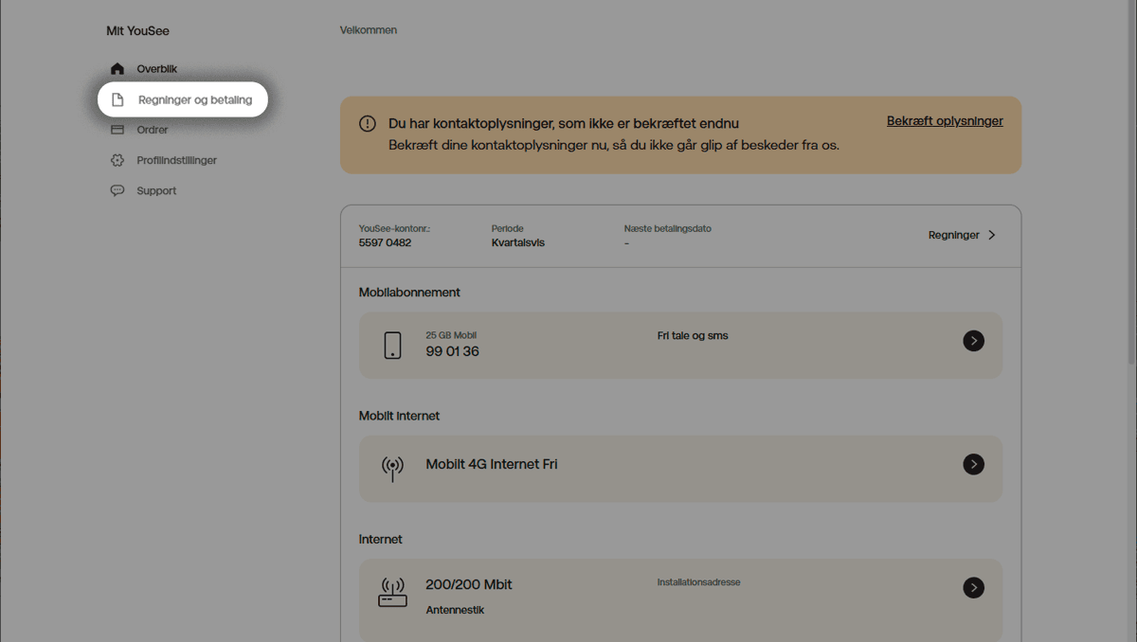This screenshot has width=1137, height=642.
Task: Click the speech bubble Support icon
Action: [117, 190]
